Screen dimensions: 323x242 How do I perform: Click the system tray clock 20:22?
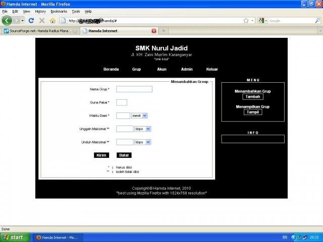click(314, 237)
